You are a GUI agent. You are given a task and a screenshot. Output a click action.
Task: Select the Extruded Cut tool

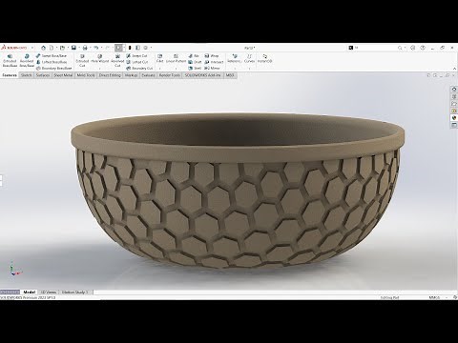[x=82, y=60]
